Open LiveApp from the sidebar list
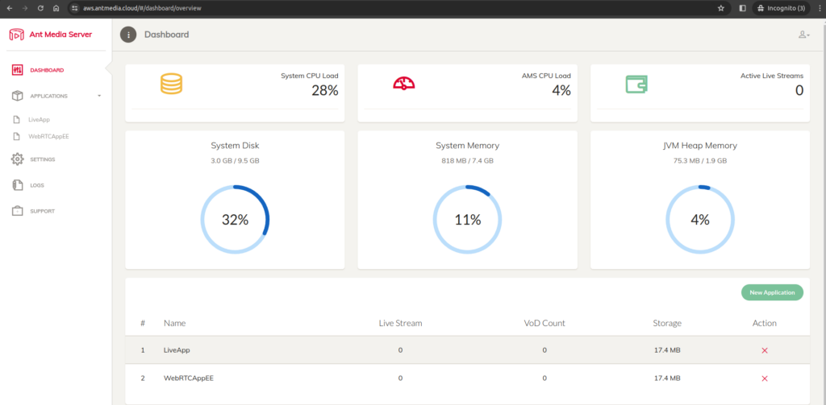This screenshot has width=826, height=405. coord(39,120)
